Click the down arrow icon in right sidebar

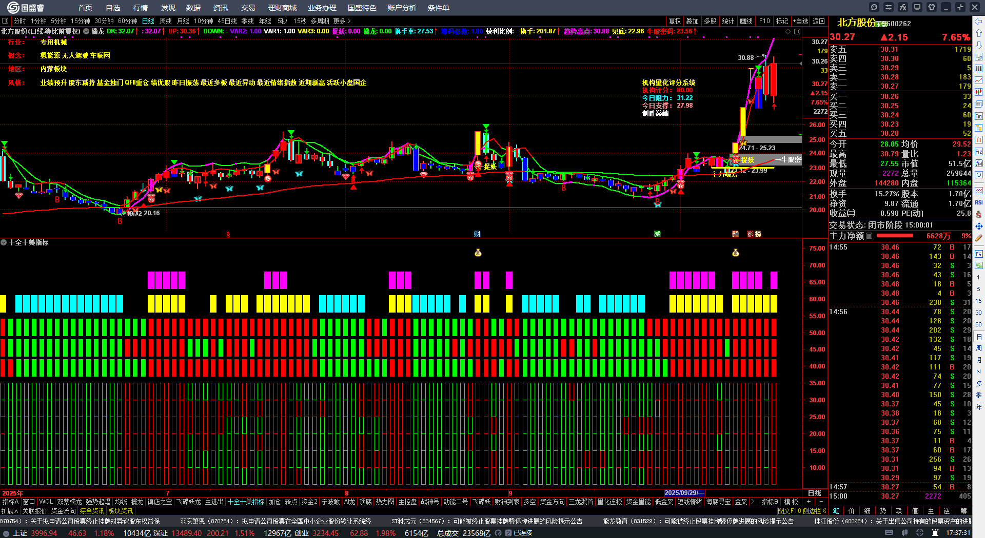tap(979, 45)
